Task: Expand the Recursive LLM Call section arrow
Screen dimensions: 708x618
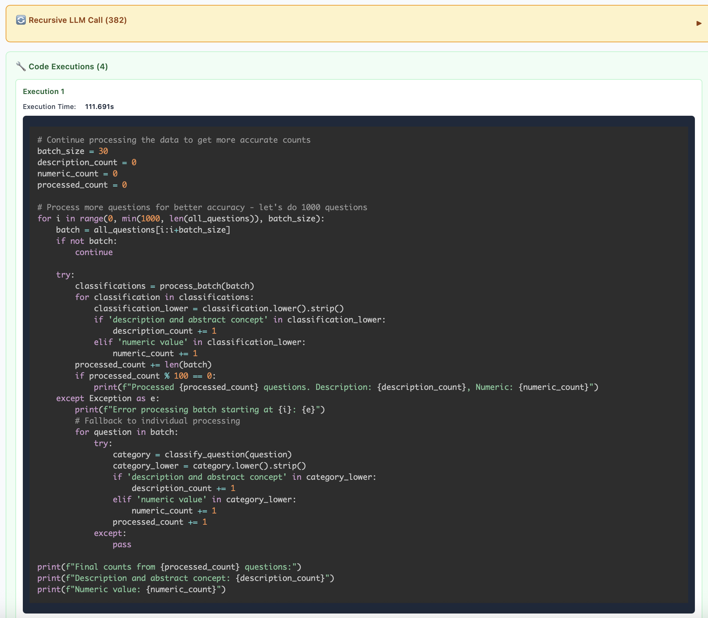Action: (x=699, y=23)
